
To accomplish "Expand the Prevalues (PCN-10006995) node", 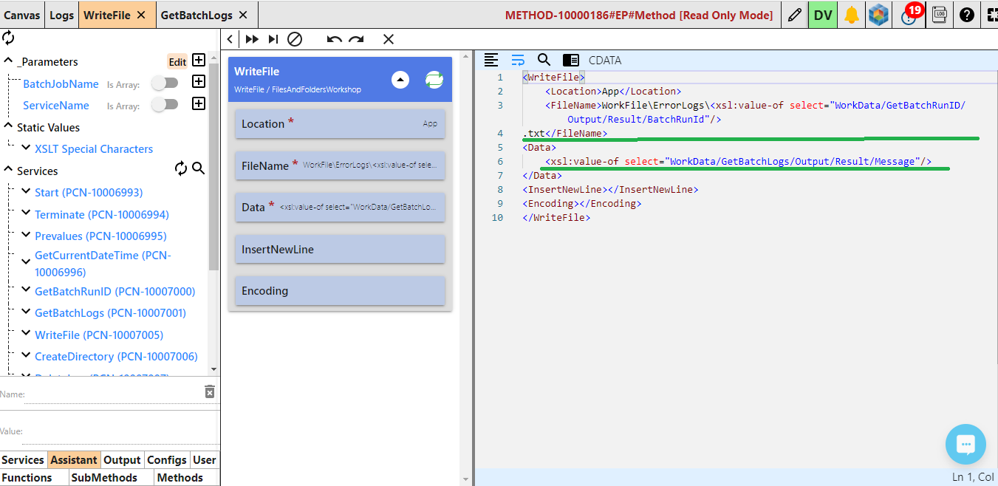I will coord(27,235).
